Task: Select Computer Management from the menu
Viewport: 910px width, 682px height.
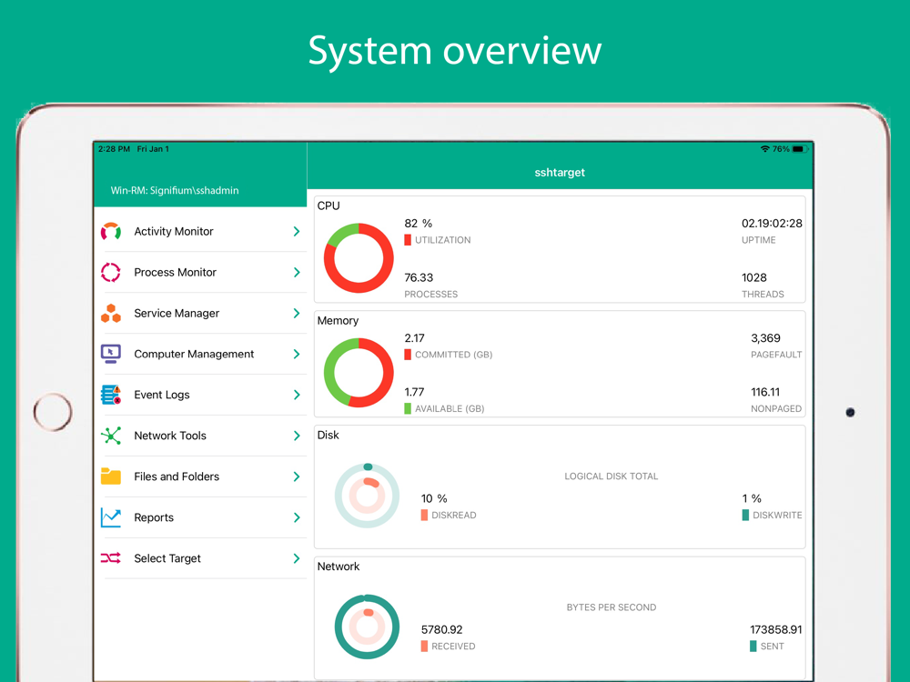Action: coord(200,354)
